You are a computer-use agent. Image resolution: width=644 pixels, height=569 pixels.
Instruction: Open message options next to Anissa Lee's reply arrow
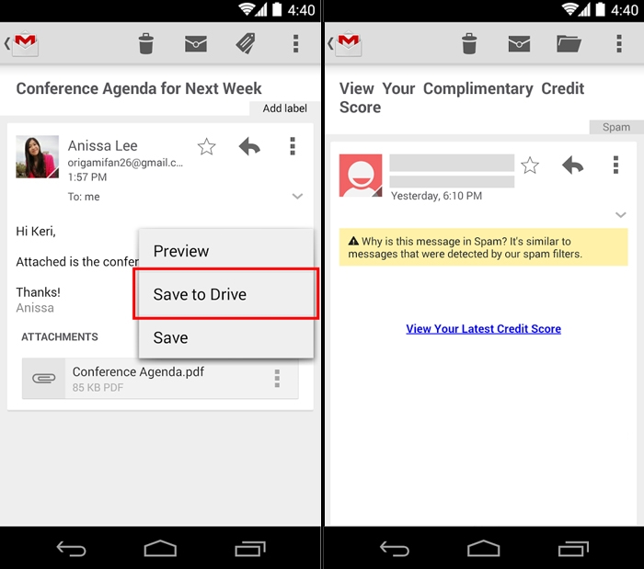coord(293,146)
